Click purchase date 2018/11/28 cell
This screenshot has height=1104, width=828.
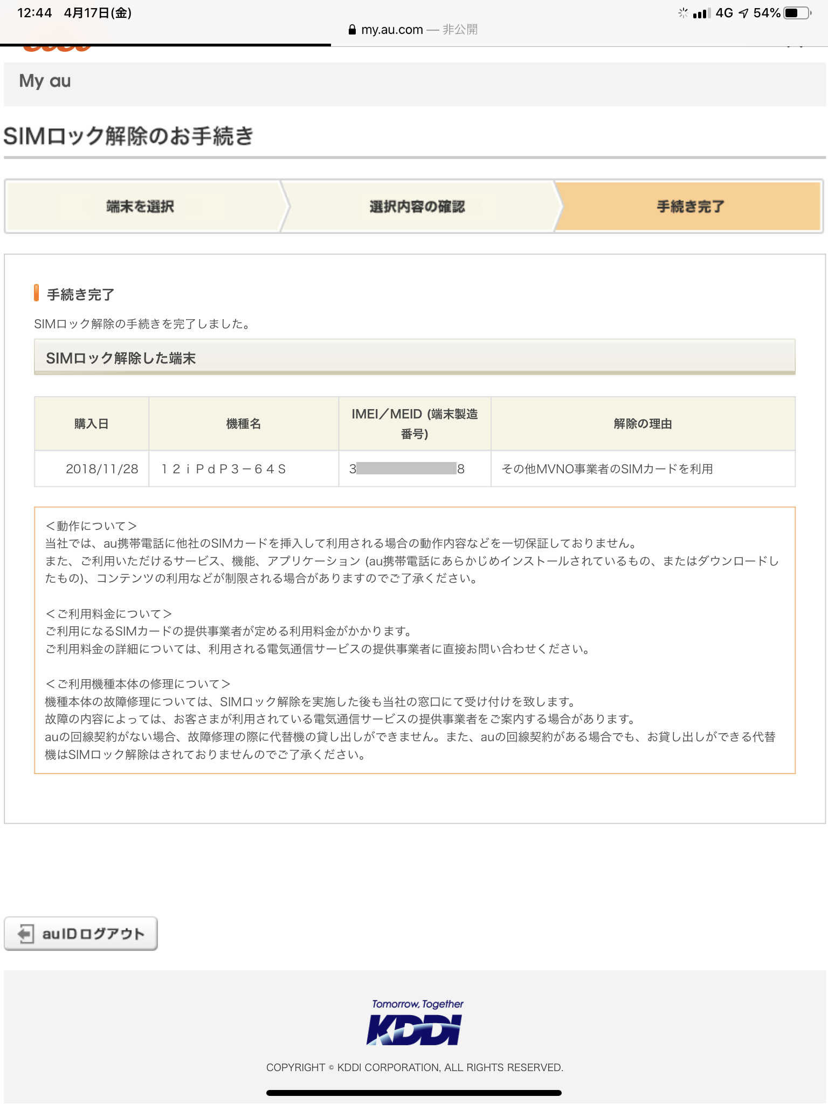(92, 468)
